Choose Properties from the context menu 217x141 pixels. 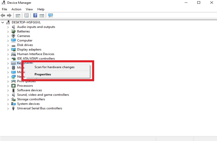pyautogui.click(x=43, y=74)
